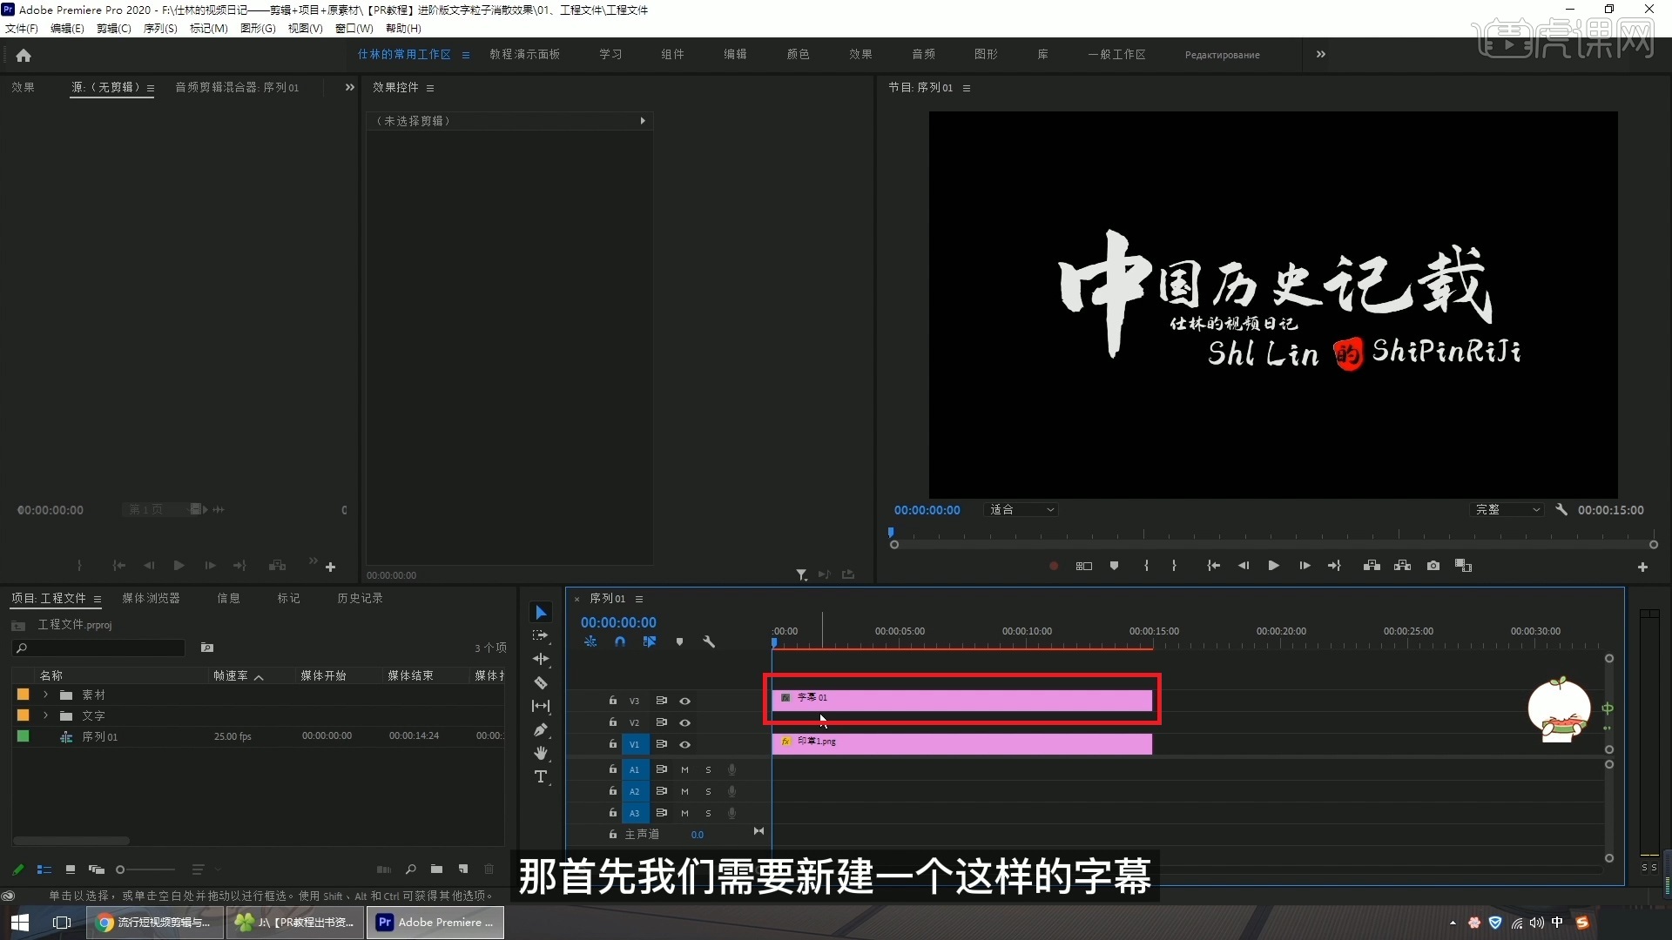Choose the Ripple Edit tool
Screen dimensions: 1672x940
[x=541, y=659]
